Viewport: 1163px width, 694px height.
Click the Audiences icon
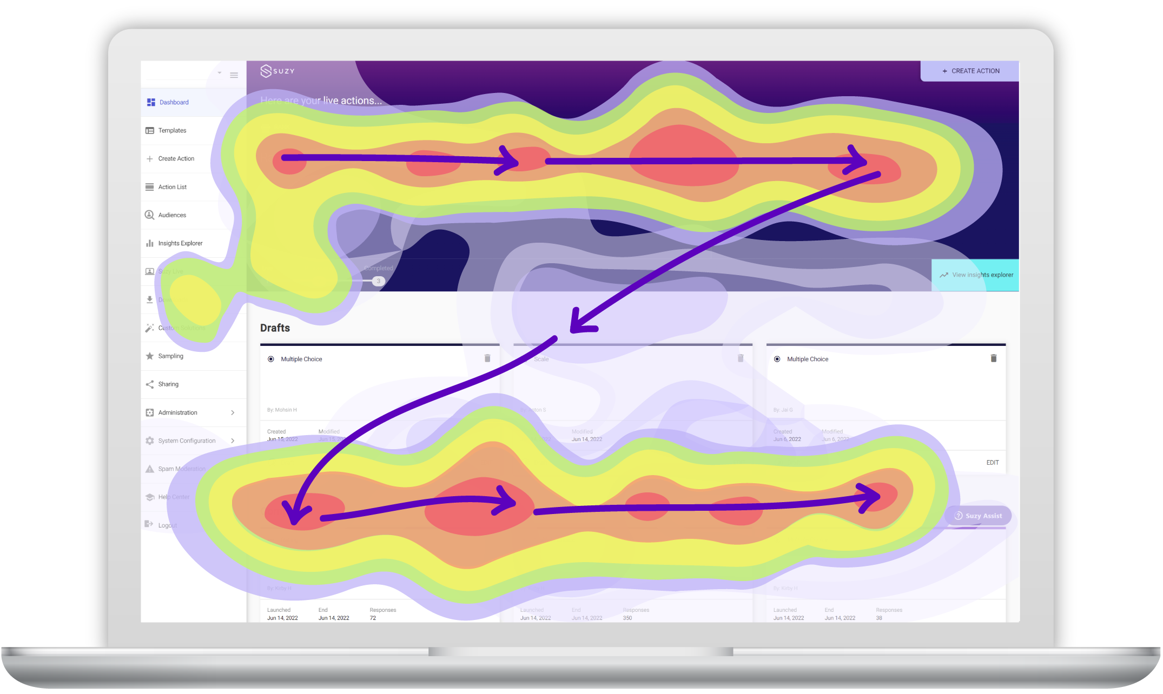150,215
